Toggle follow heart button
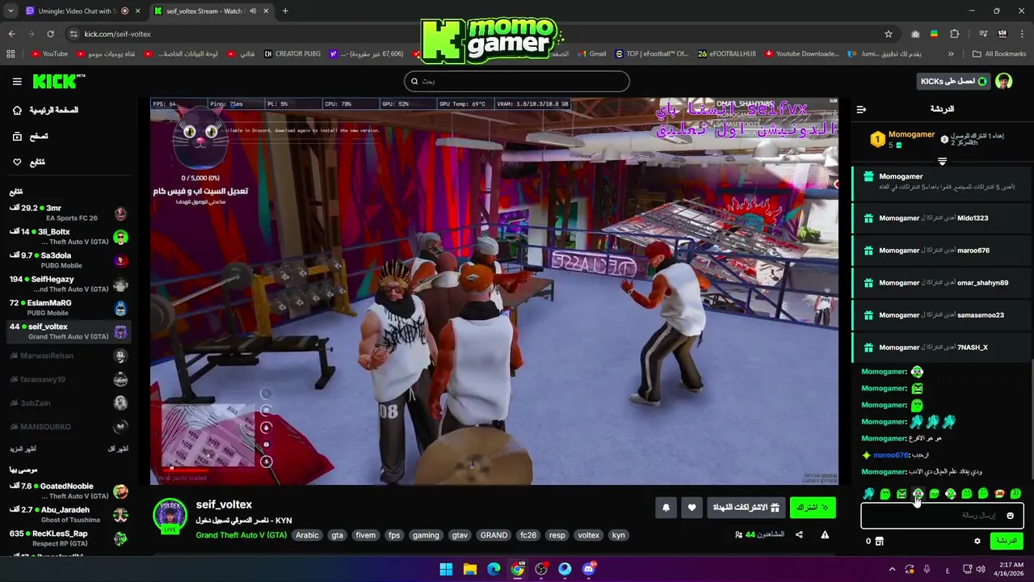1034x582 pixels. point(691,508)
